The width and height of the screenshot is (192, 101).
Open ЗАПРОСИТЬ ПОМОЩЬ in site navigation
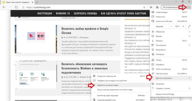click(x=85, y=13)
